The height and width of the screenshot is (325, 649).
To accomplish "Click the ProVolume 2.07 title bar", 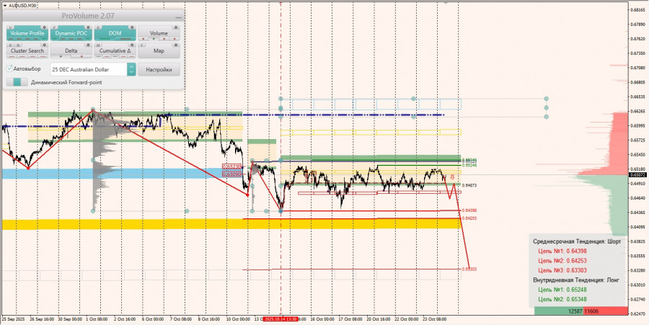I will (x=88, y=16).
